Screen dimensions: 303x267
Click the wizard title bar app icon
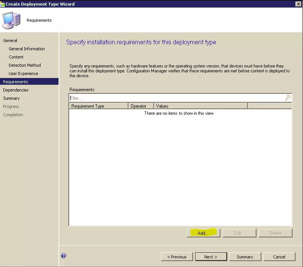(3, 4)
